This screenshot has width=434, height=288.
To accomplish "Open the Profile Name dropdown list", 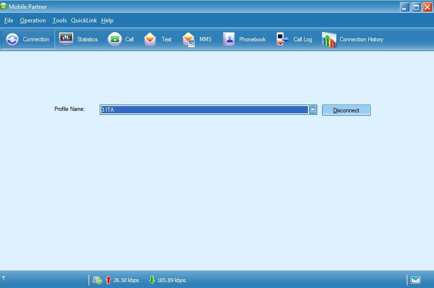I will pos(312,109).
